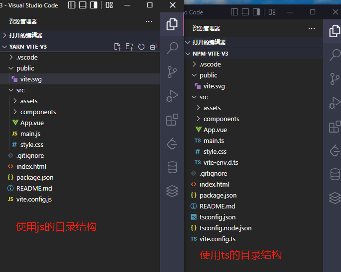
Task: Click New File icon in YARN-VITE-V3 header
Action: (x=117, y=47)
